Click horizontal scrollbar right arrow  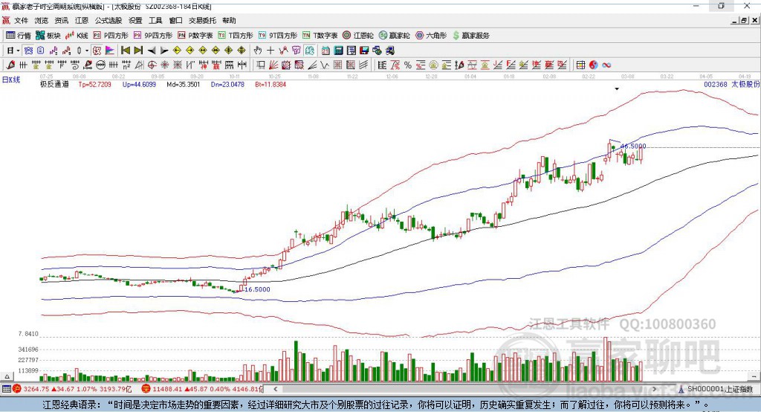click(654, 389)
